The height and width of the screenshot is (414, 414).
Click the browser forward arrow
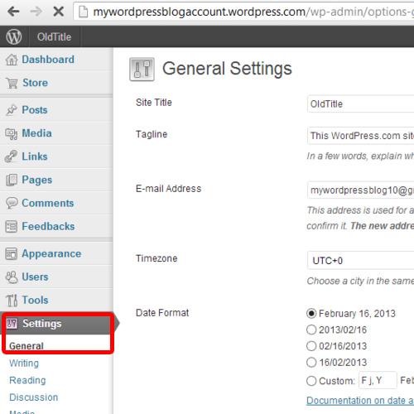pyautogui.click(x=36, y=12)
